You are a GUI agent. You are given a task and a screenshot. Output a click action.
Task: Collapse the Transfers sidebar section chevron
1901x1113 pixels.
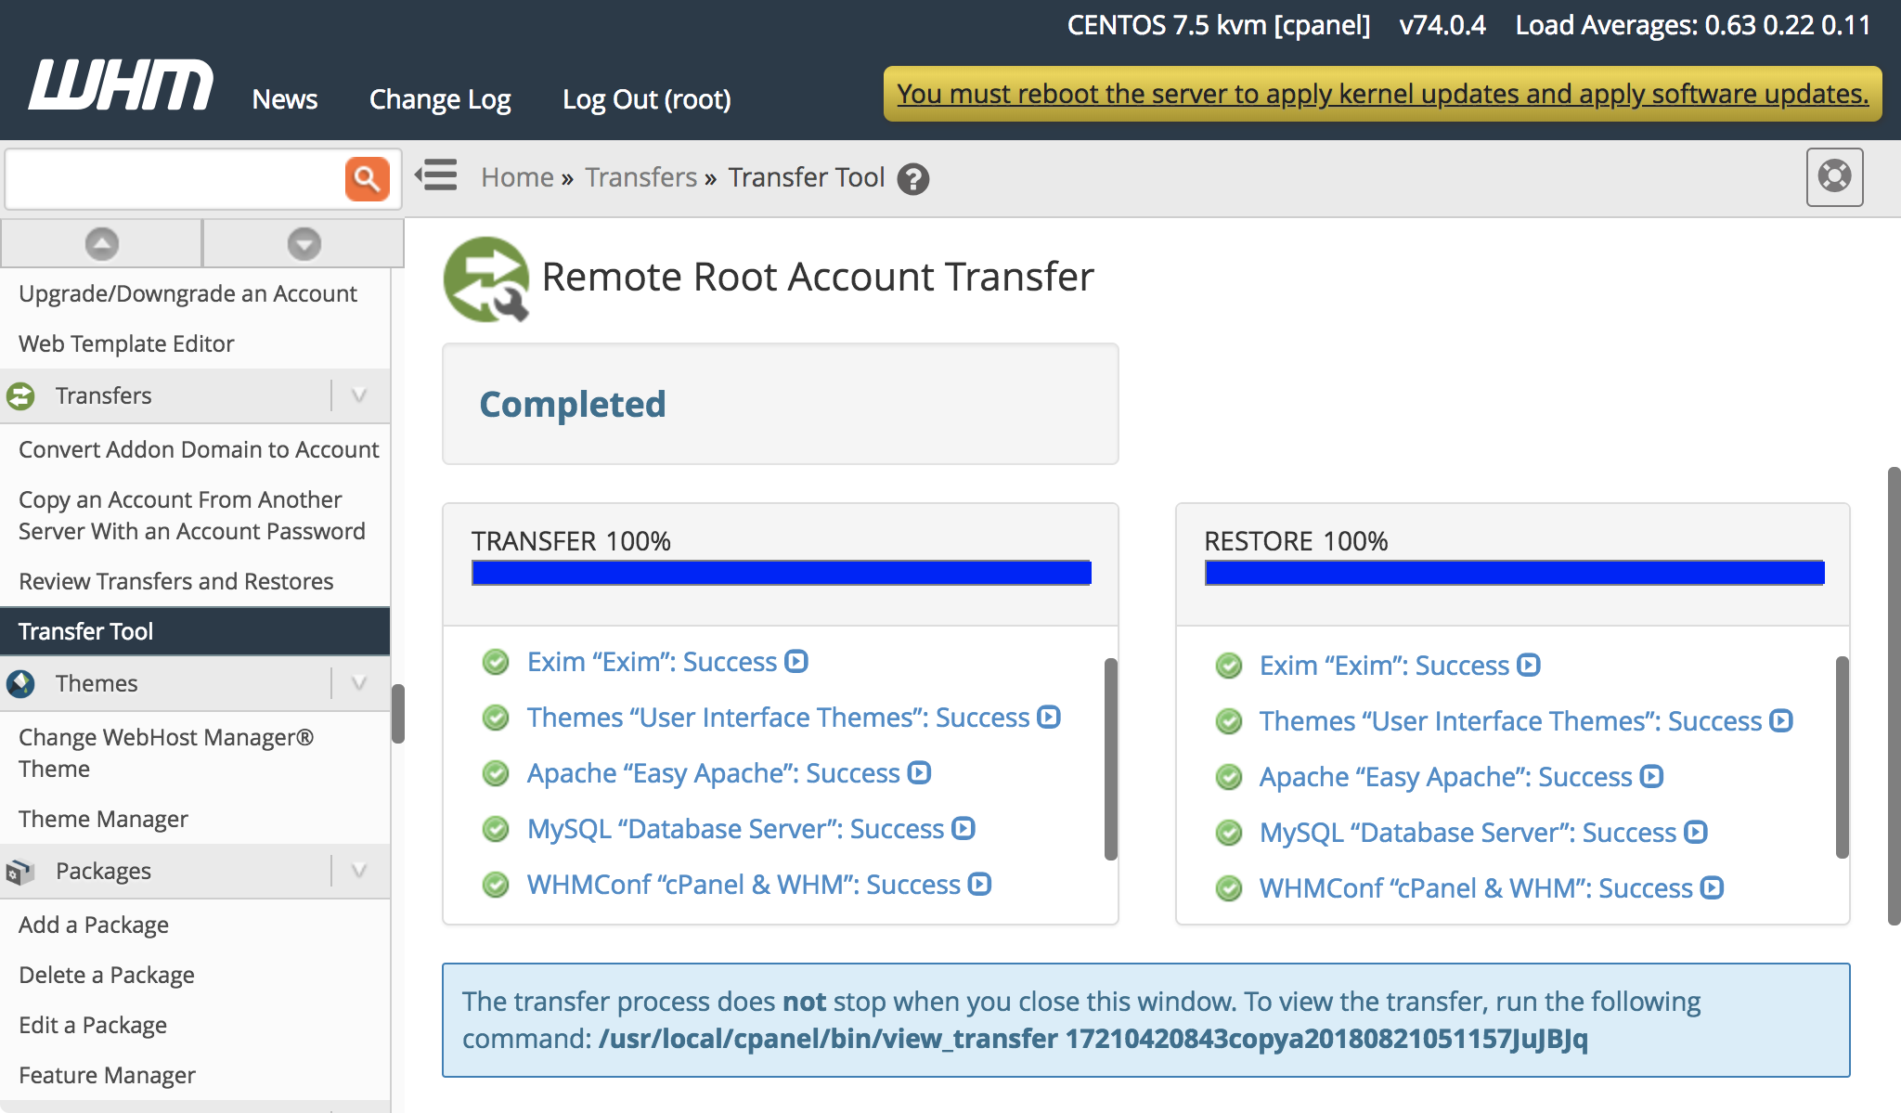pyautogui.click(x=358, y=395)
